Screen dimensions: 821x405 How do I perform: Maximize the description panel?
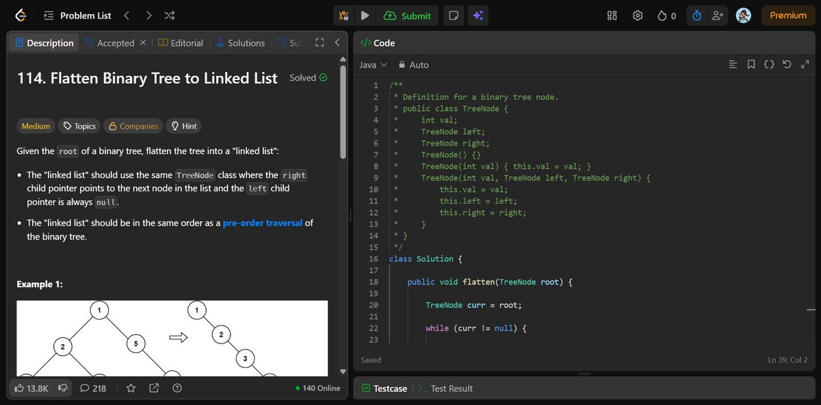tap(319, 42)
